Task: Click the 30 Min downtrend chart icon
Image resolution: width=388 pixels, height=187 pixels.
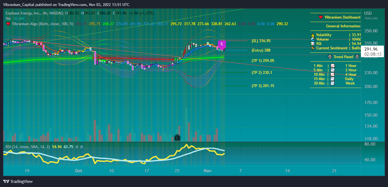Action: coord(332,83)
